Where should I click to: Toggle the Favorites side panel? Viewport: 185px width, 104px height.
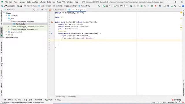(1, 61)
